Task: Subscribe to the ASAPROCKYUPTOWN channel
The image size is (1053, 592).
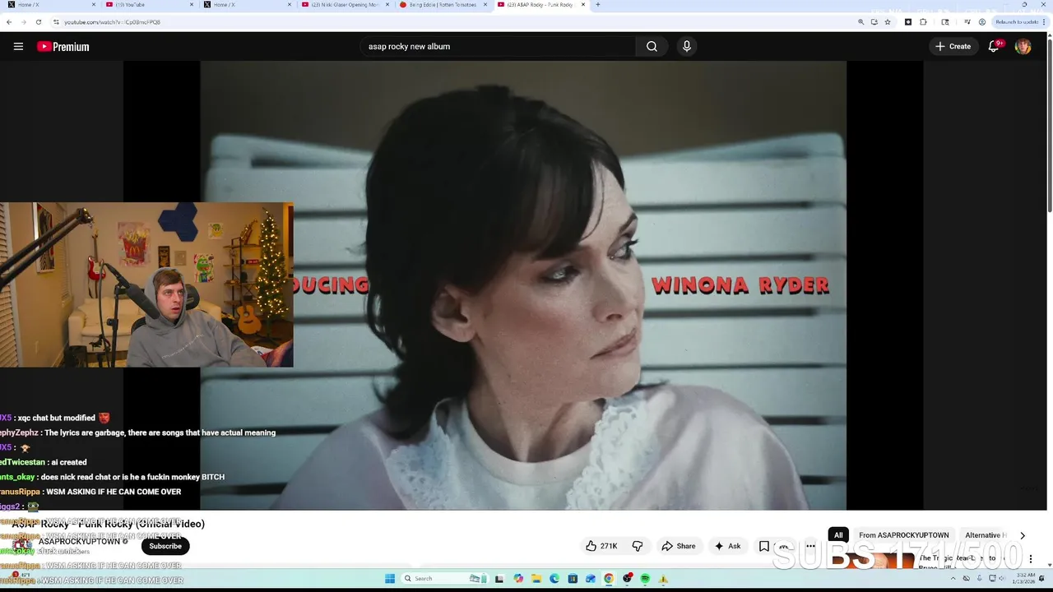Action: 165,546
